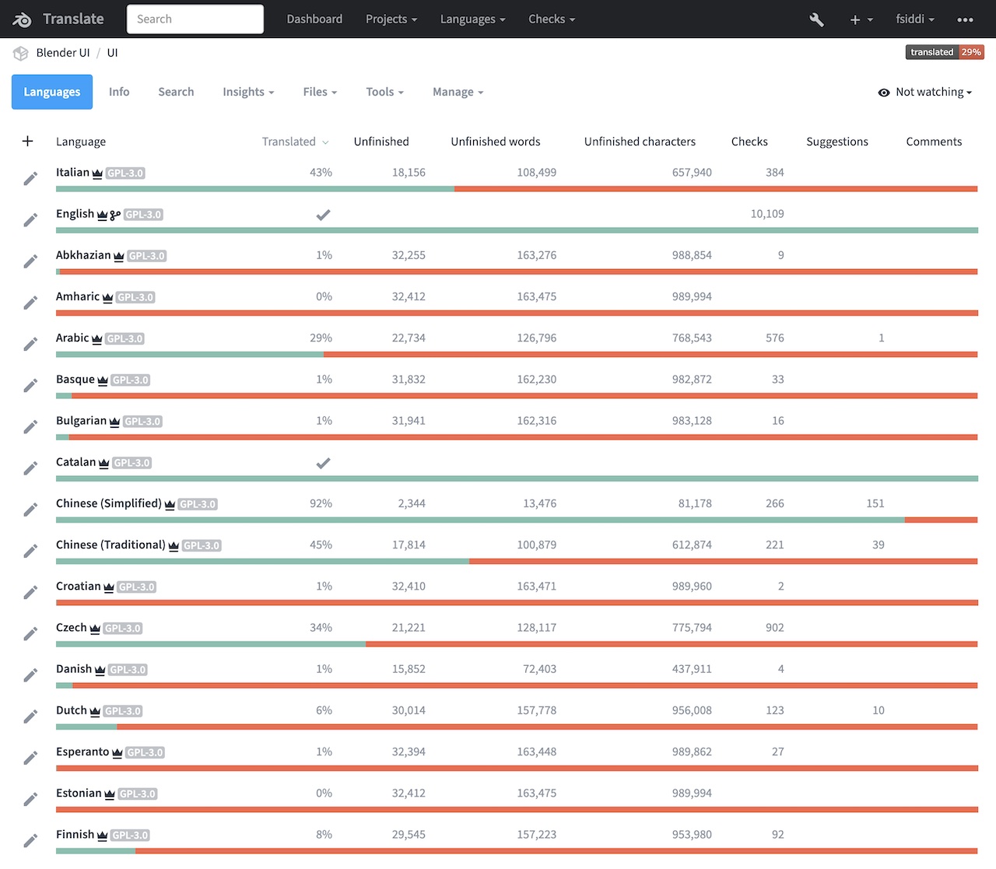This screenshot has width=996, height=869.
Task: Open the wrench admin tools icon
Action: 816,19
